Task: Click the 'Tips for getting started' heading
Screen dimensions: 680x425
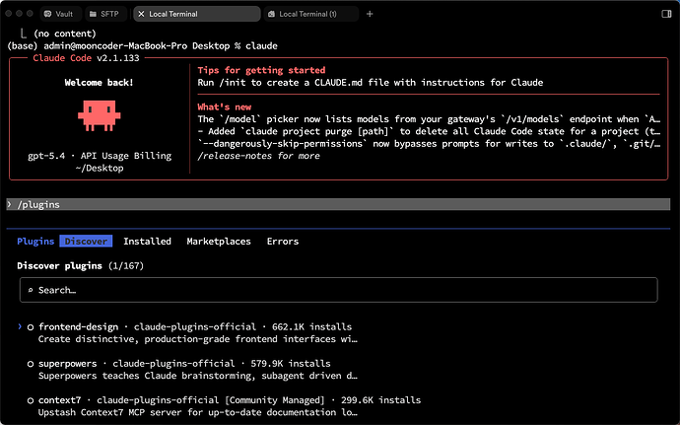Action: [x=261, y=70]
